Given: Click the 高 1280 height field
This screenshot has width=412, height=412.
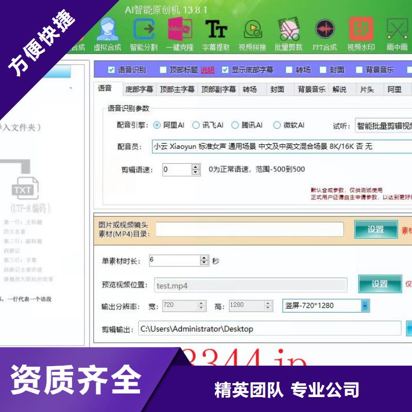Looking at the screenshot, I should click(x=247, y=305).
